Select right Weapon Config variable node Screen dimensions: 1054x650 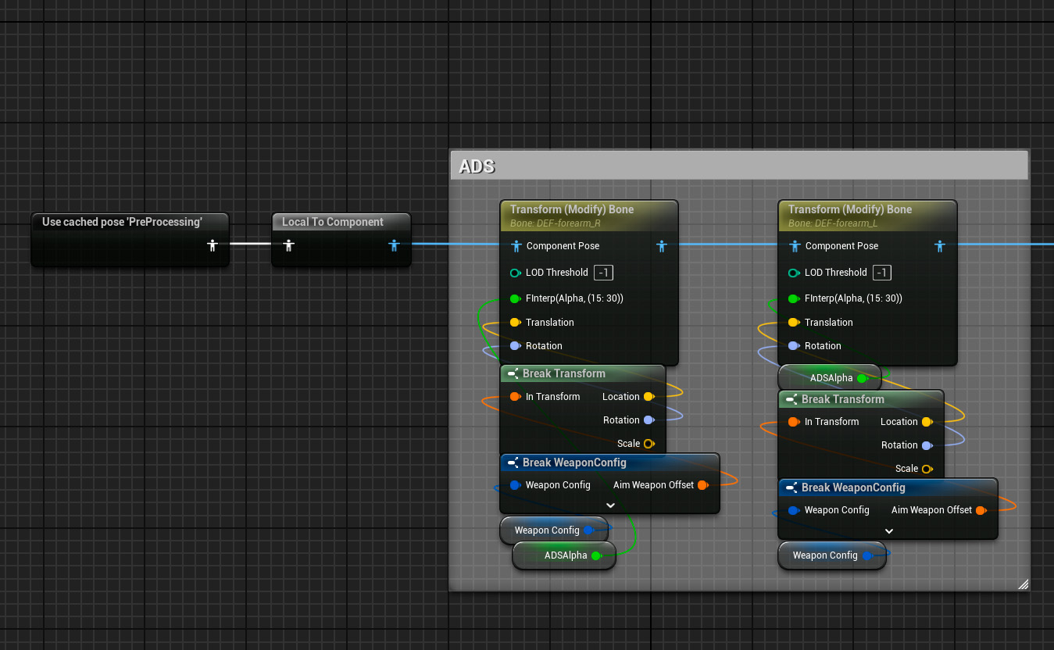(832, 555)
